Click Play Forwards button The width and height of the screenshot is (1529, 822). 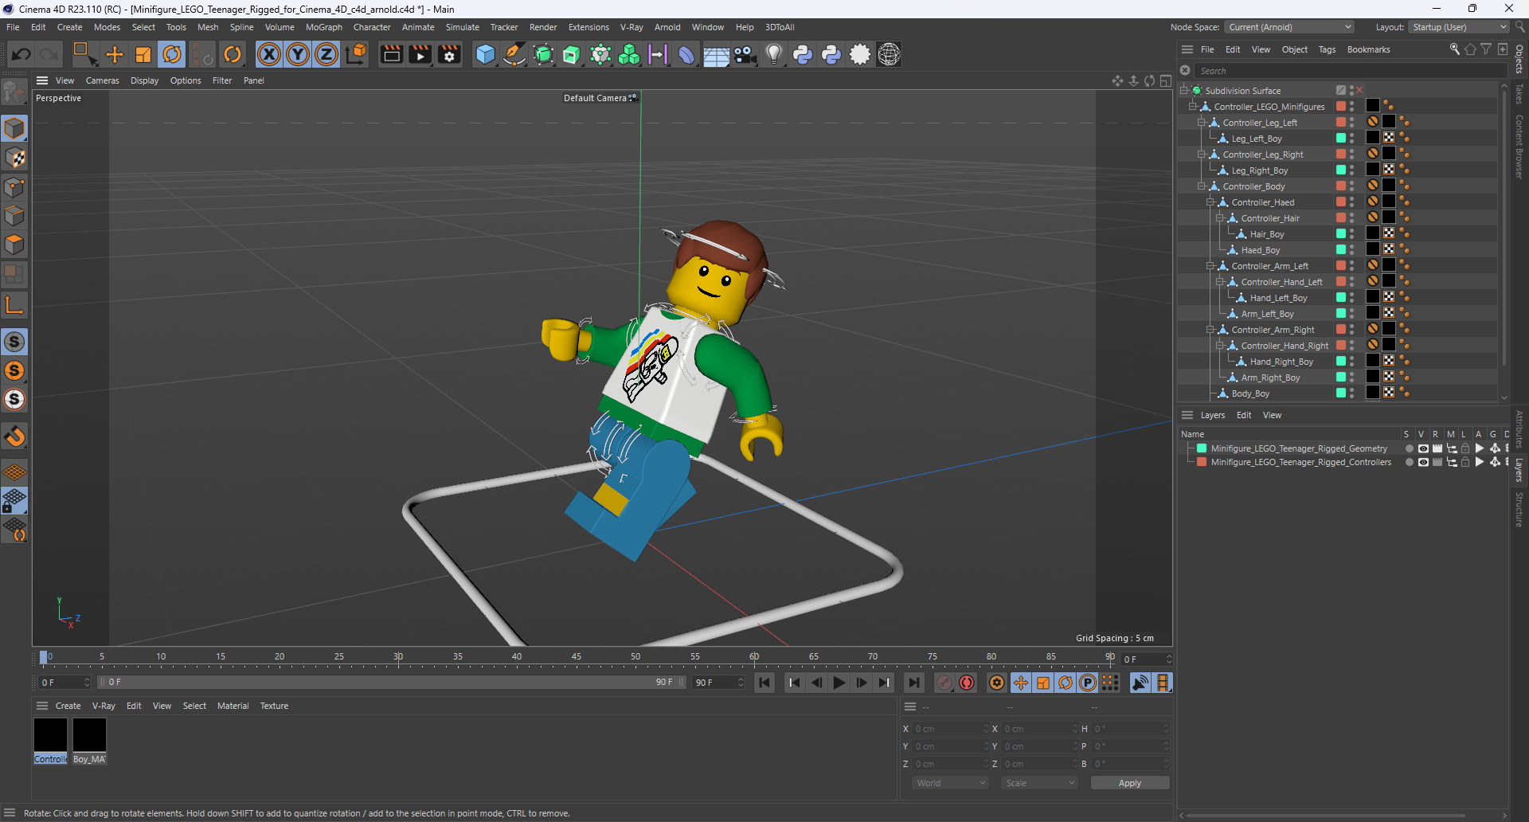(839, 683)
